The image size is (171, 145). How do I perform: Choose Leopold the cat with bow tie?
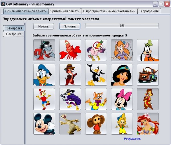coord(96,99)
